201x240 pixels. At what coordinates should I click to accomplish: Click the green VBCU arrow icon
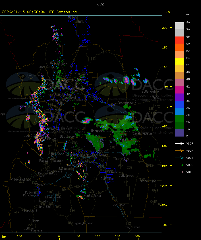coord(179,165)
